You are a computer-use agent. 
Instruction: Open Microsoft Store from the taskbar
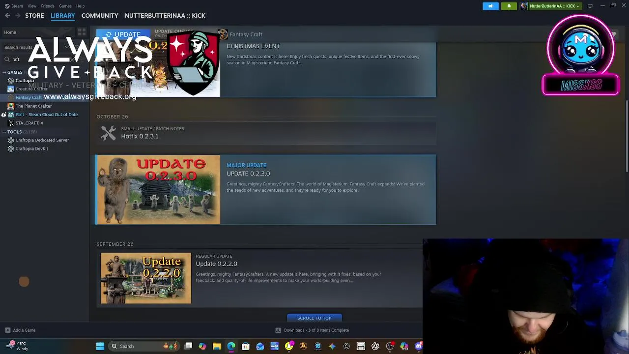click(245, 346)
